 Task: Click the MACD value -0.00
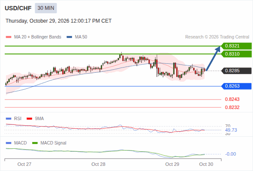[231, 154]
